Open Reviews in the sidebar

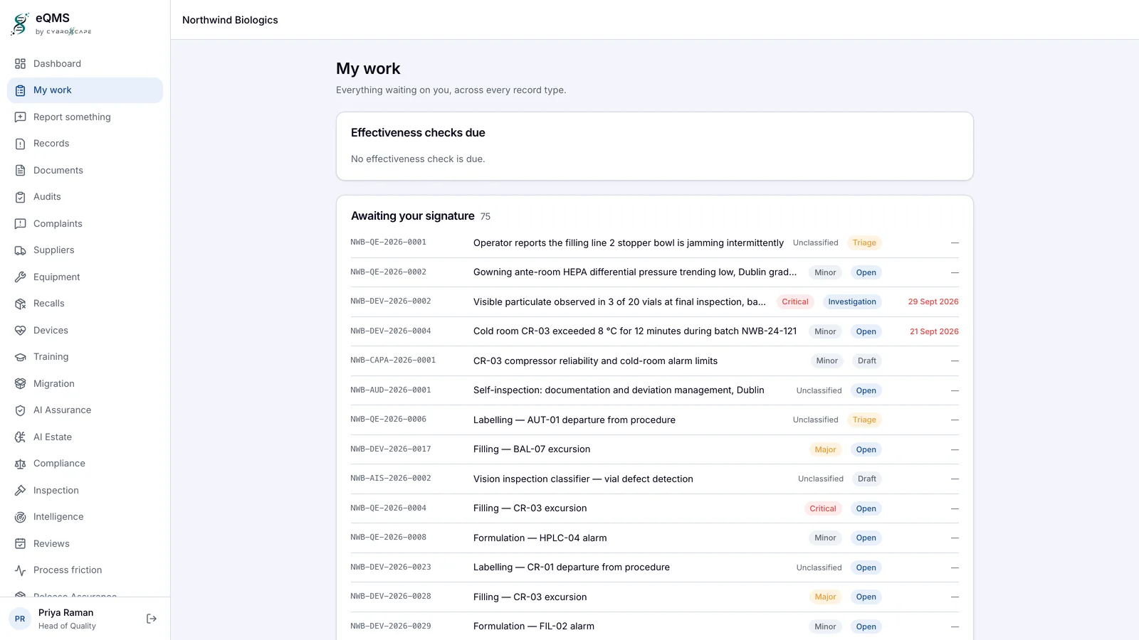[x=85, y=543]
